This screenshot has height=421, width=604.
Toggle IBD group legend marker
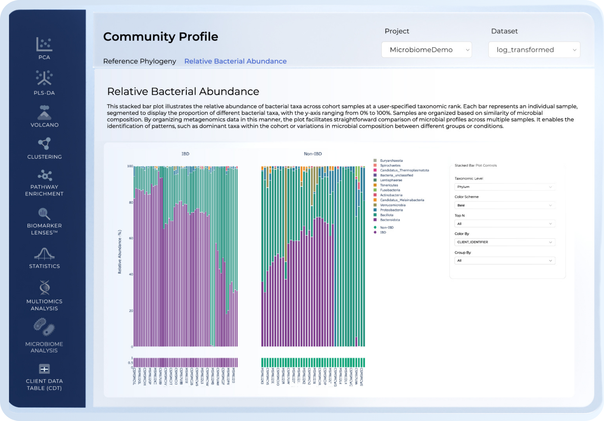(x=375, y=232)
